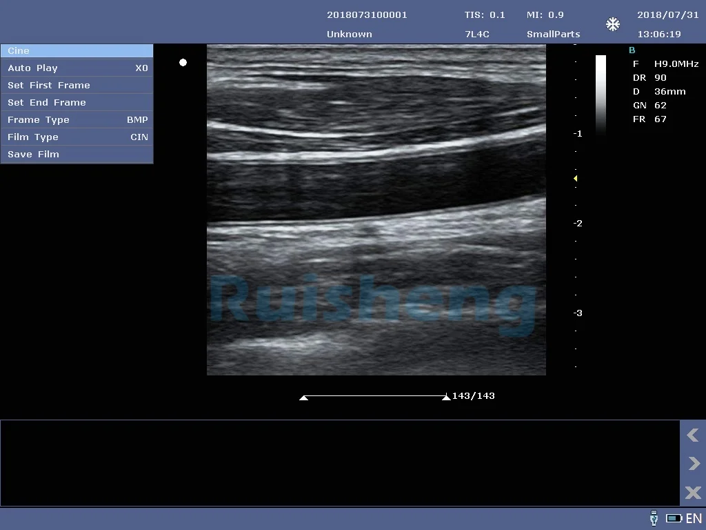
Task: Click the SmallParts exam preset label
Action: [554, 35]
